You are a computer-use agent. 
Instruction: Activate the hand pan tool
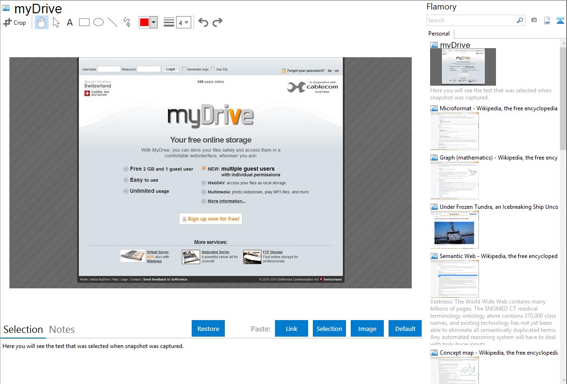pyautogui.click(x=41, y=22)
